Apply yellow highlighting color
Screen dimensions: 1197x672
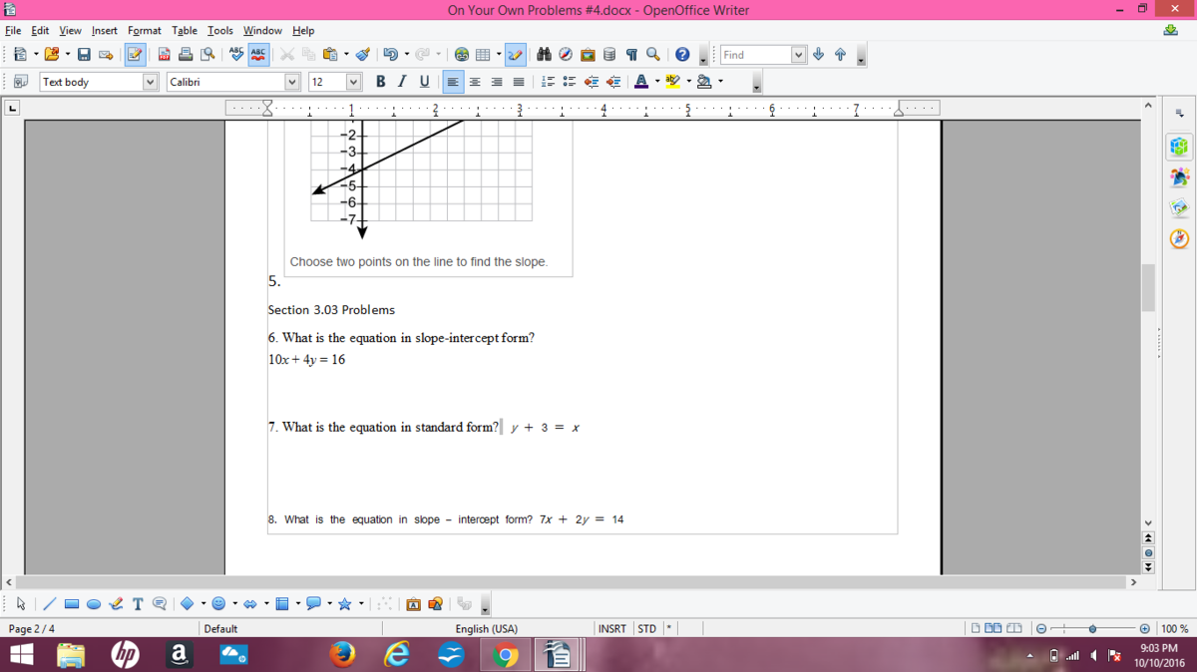[x=672, y=82]
